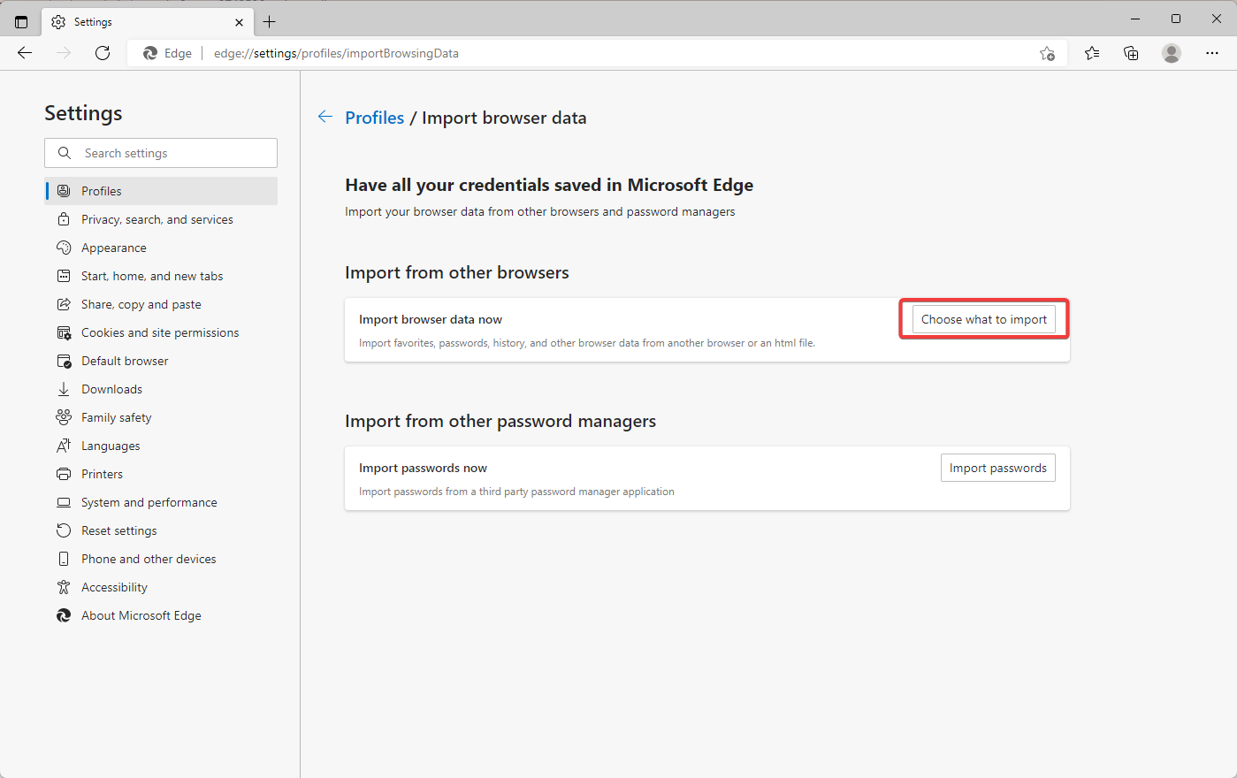Open the tab actions menu icon
1237x778 pixels.
pyautogui.click(x=21, y=21)
